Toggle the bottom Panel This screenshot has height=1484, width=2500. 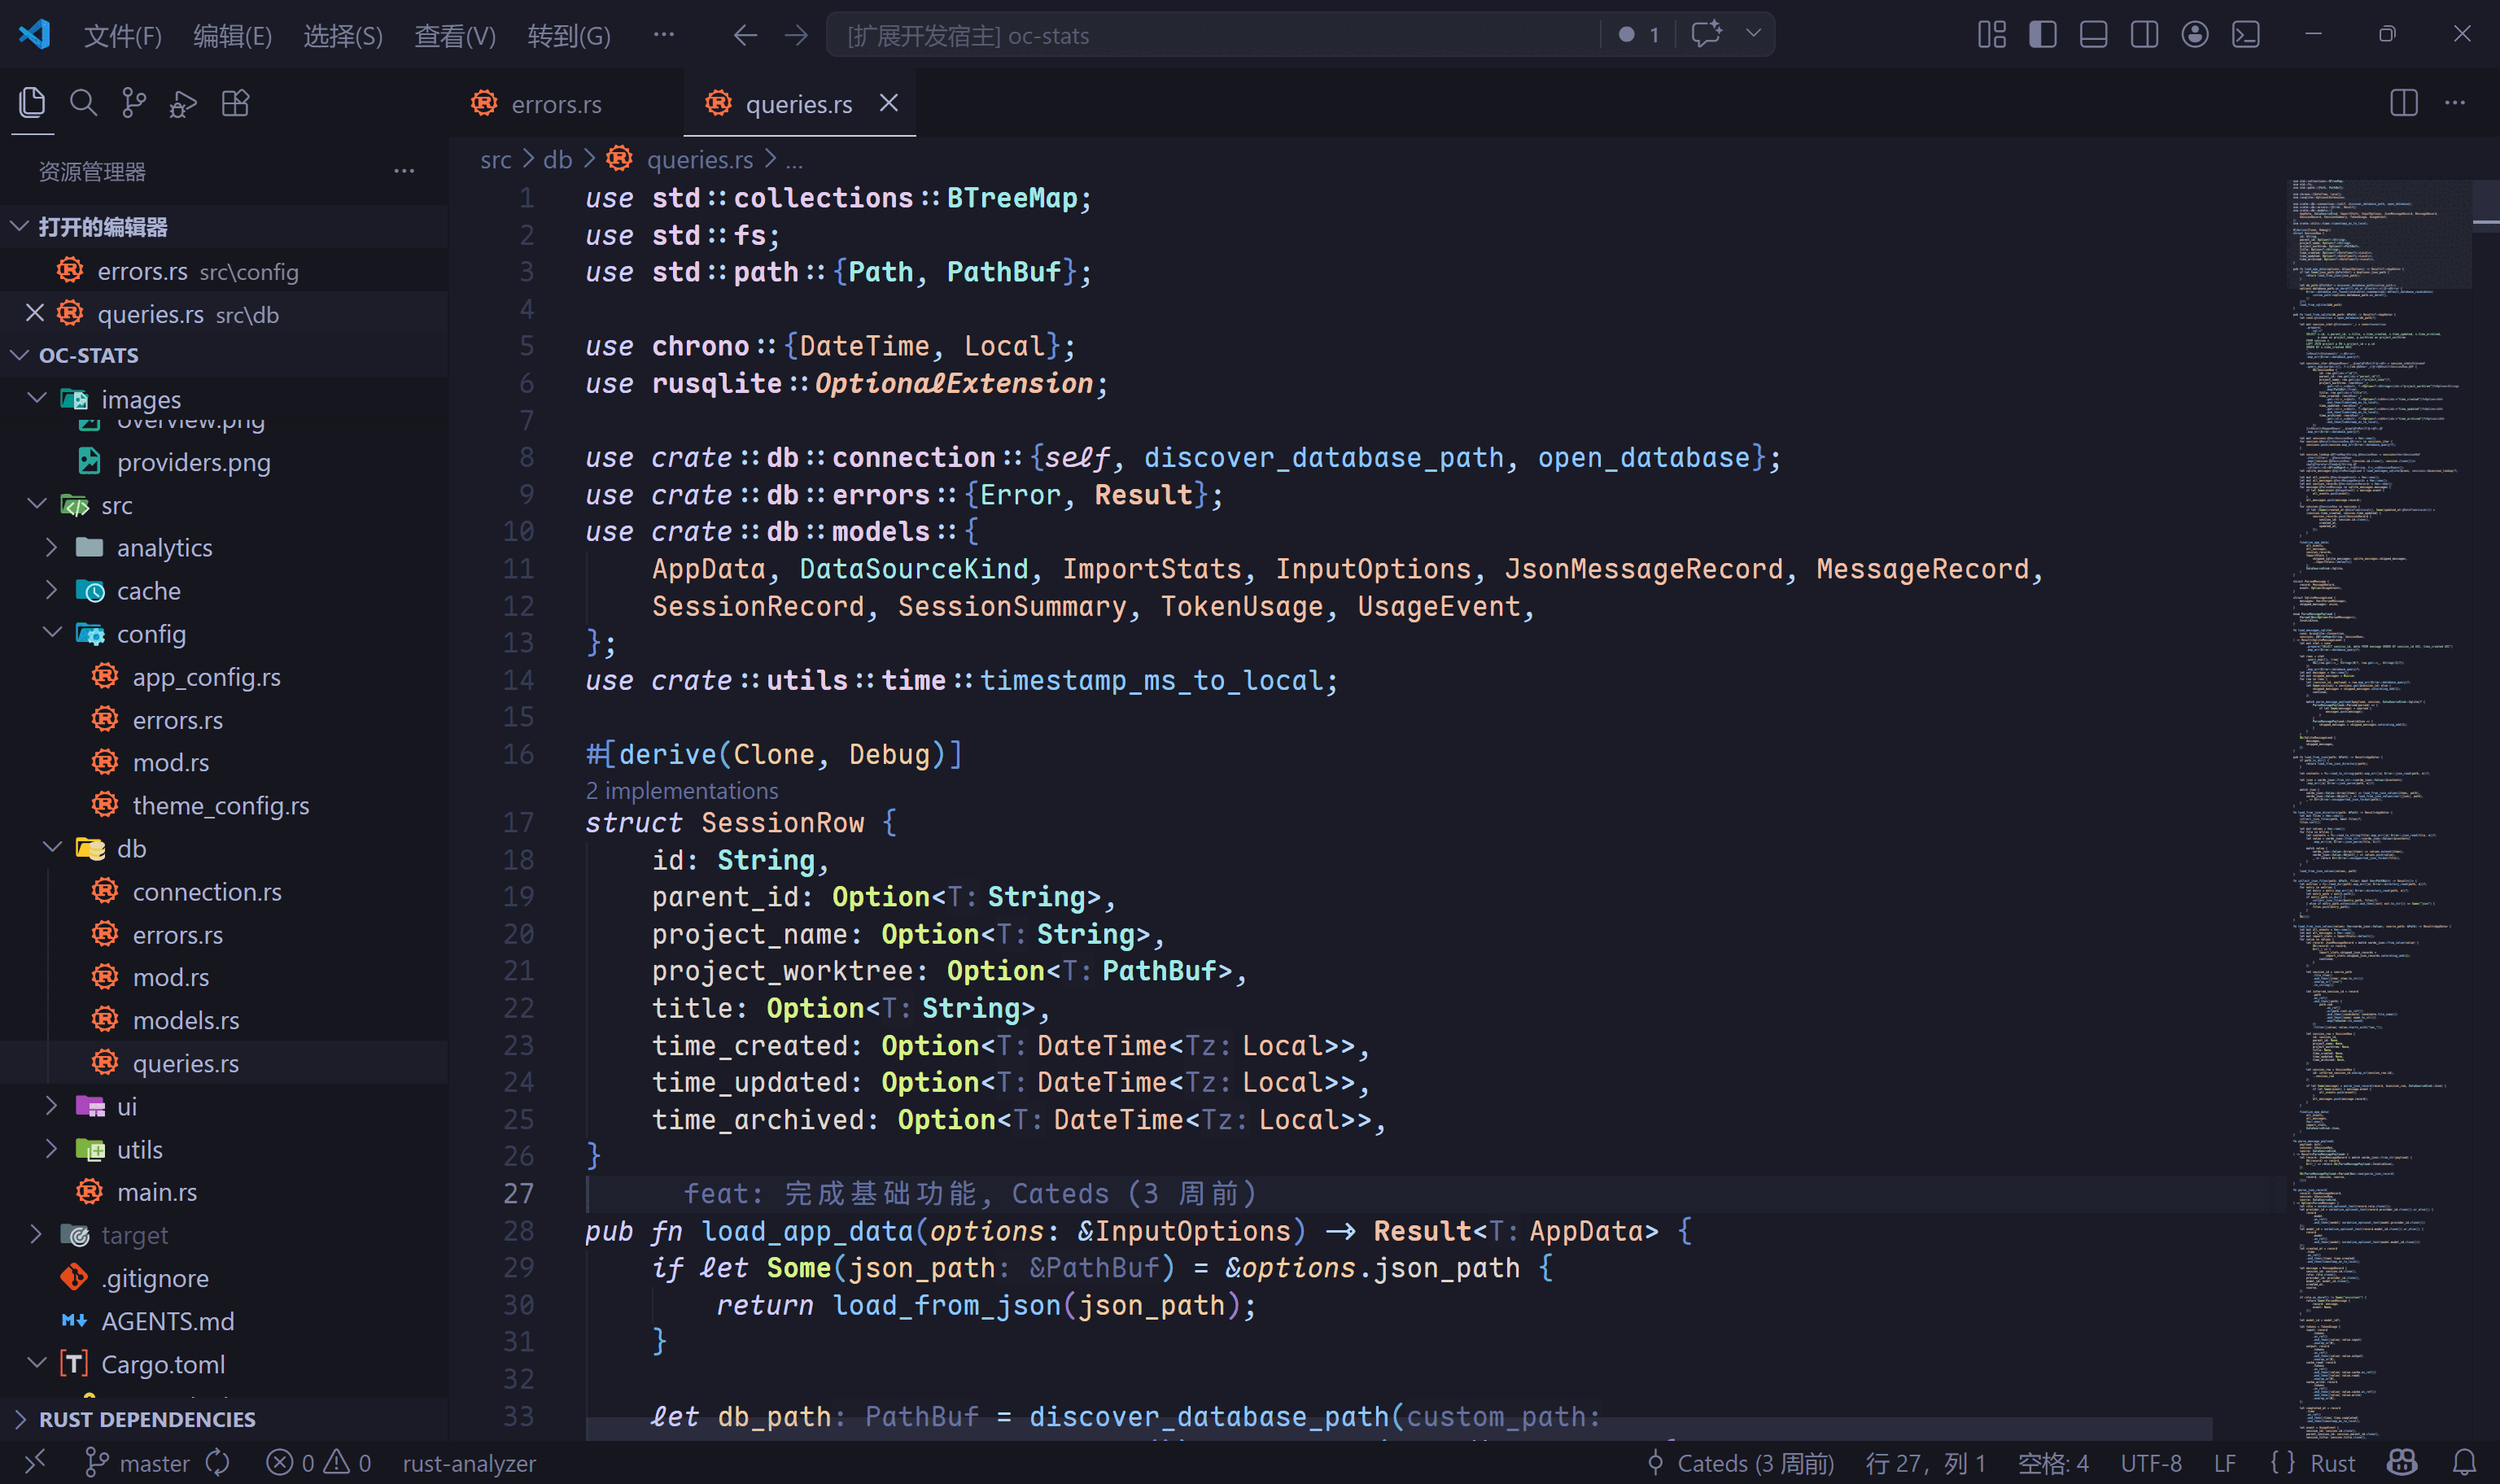[x=2093, y=35]
